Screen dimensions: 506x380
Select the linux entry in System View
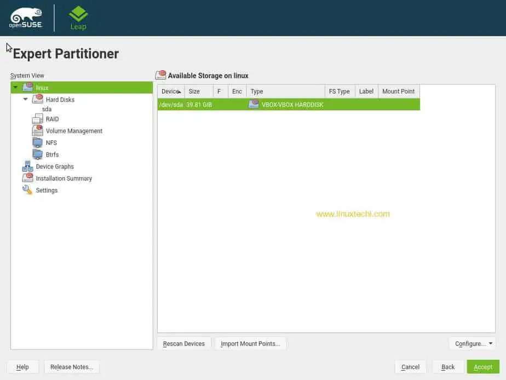tap(42, 88)
